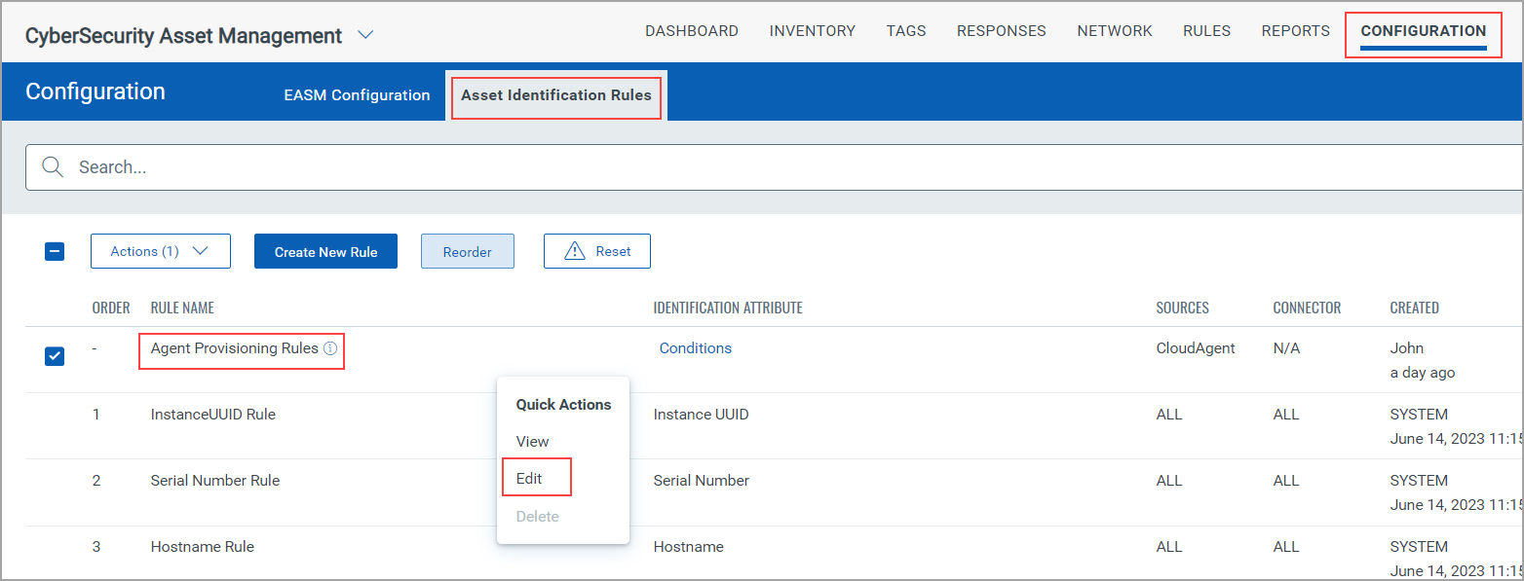
Task: Go to Rules section
Action: click(1207, 31)
